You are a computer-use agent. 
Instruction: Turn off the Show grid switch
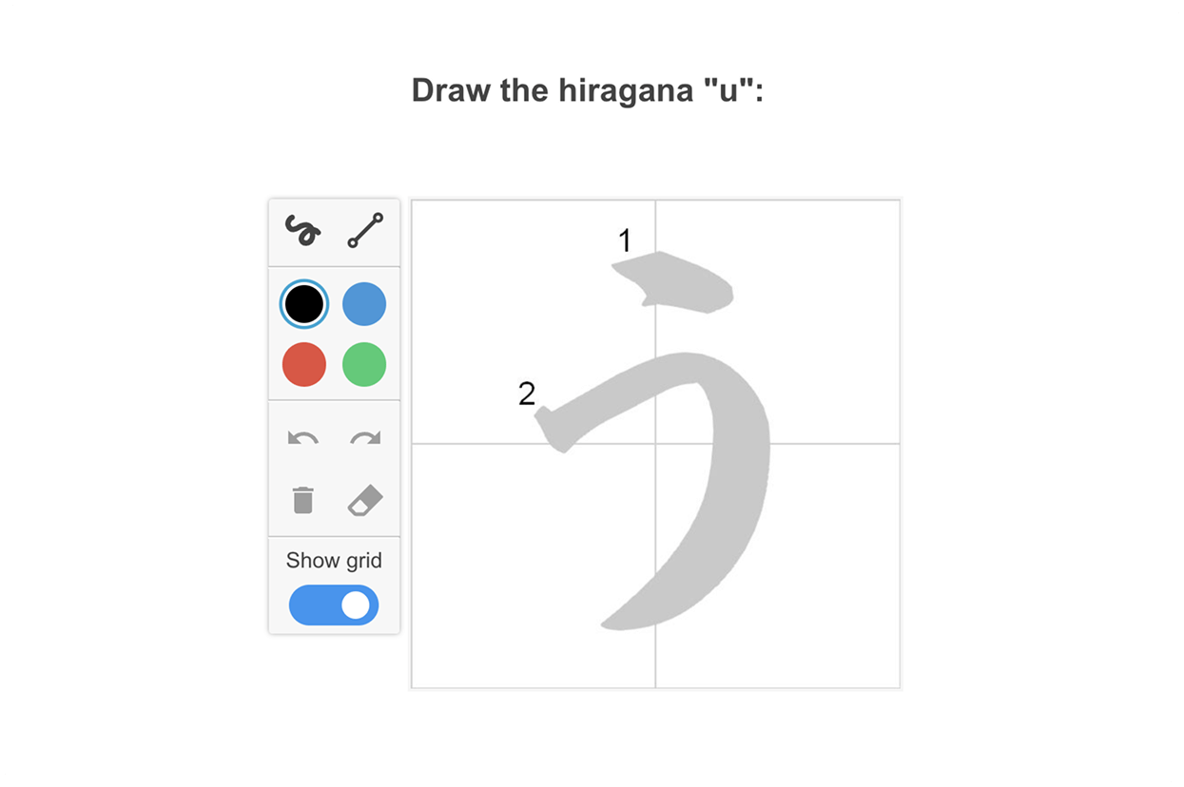click(x=334, y=605)
